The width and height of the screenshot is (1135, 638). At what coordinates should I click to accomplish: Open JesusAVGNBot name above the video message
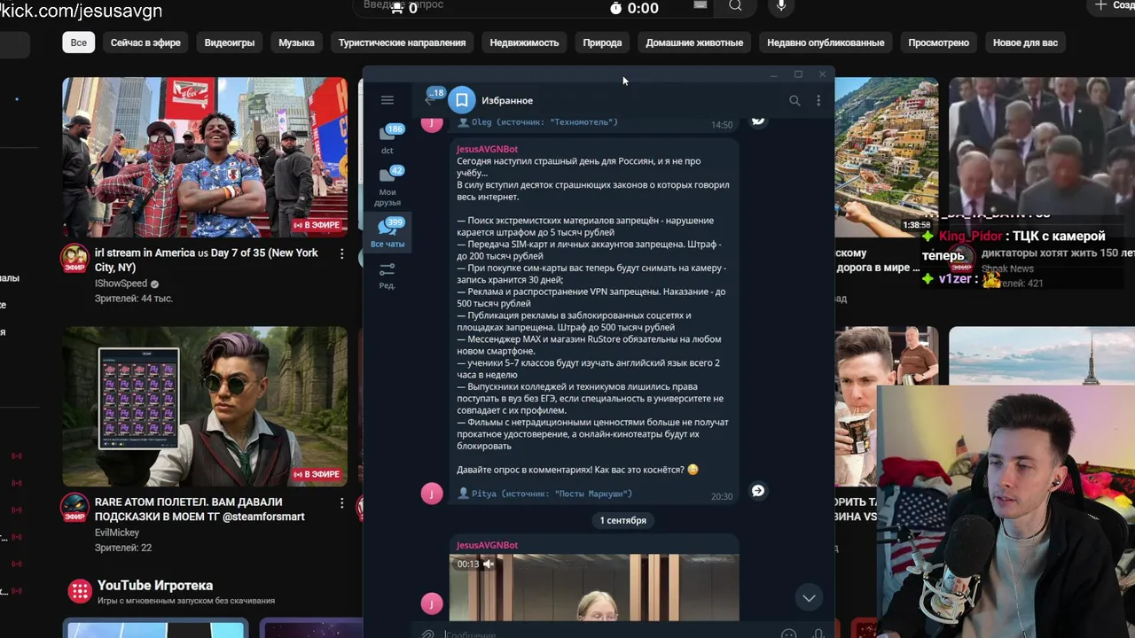click(487, 545)
